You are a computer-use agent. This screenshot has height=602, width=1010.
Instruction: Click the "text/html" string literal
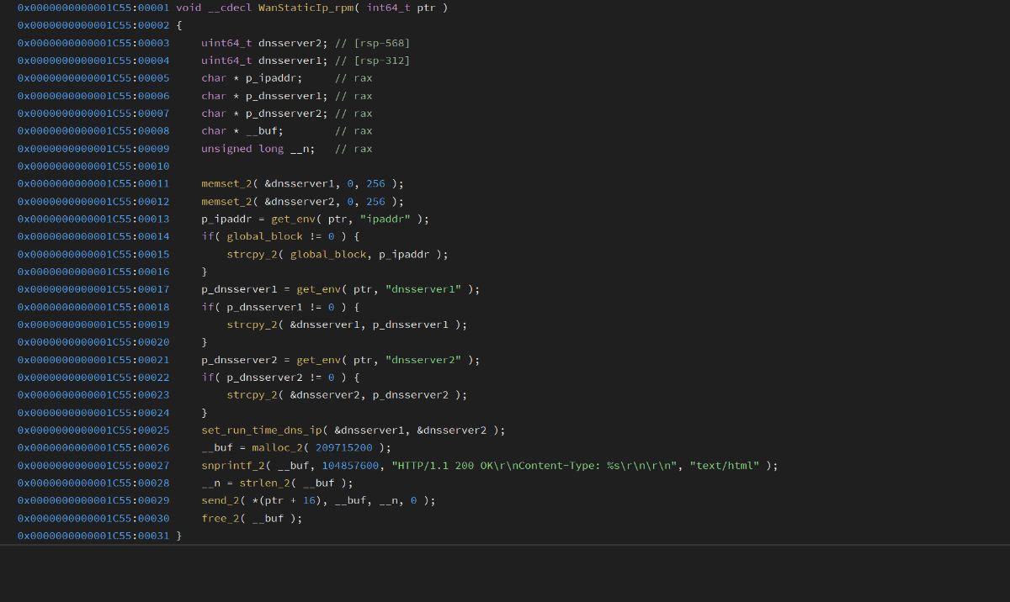724,467
